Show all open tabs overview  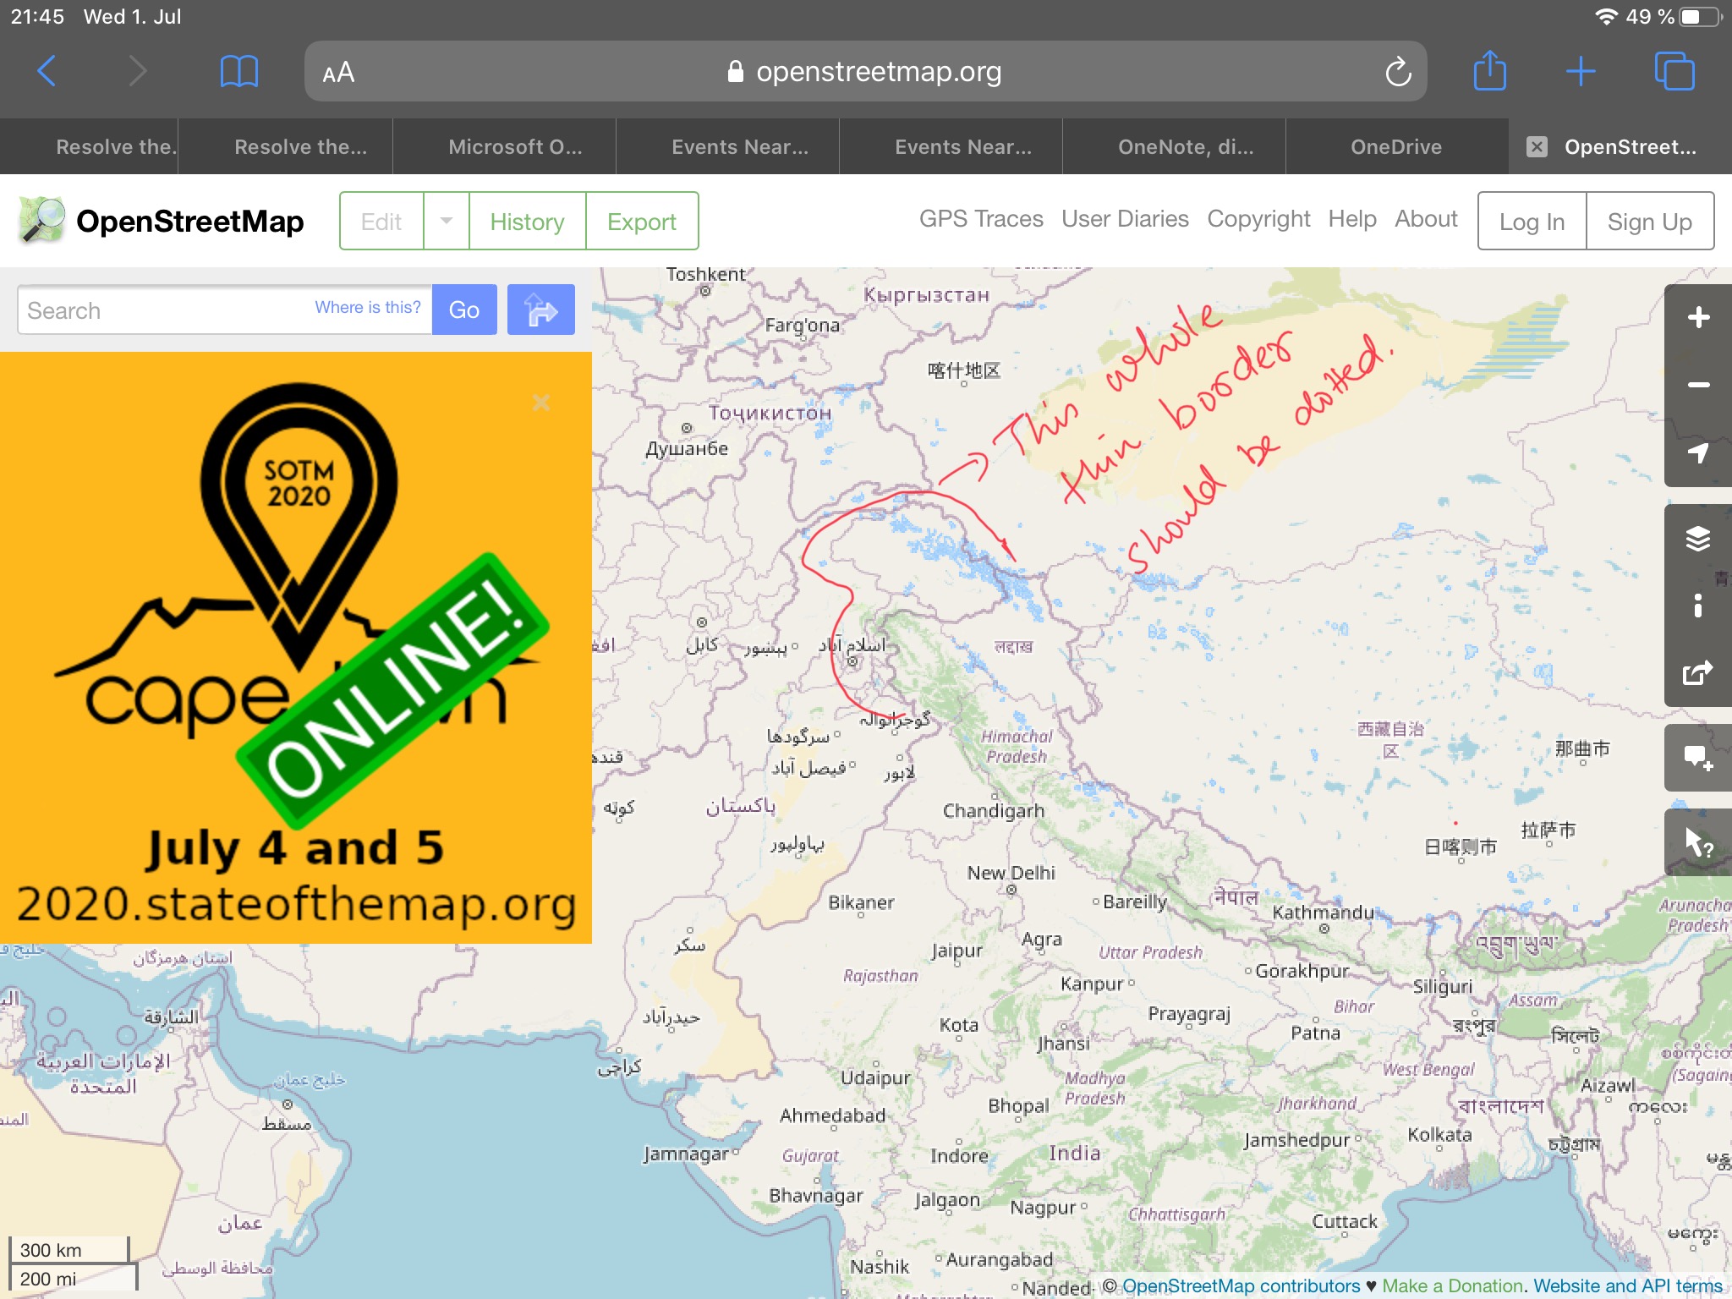1674,71
